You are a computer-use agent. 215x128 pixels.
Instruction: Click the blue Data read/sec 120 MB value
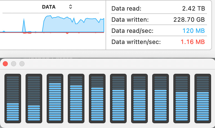point(194,31)
